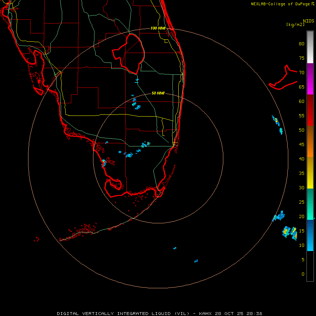Pick the red segment of the color bar

(310, 110)
